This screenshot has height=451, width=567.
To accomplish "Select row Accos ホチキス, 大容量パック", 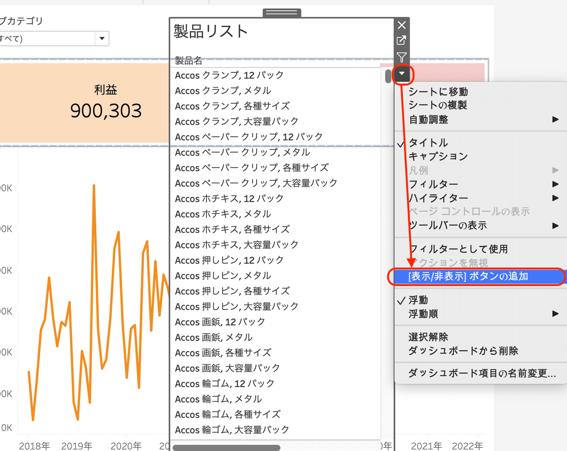I will (x=237, y=245).
